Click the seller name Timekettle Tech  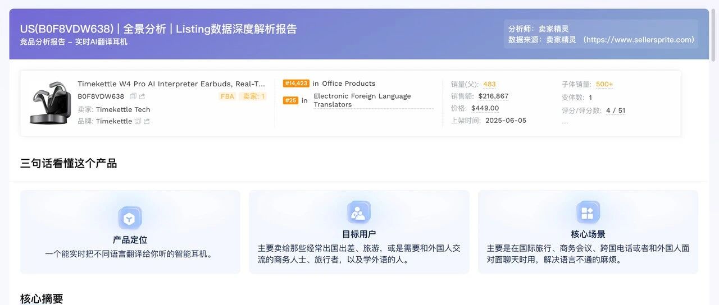pyautogui.click(x=123, y=109)
